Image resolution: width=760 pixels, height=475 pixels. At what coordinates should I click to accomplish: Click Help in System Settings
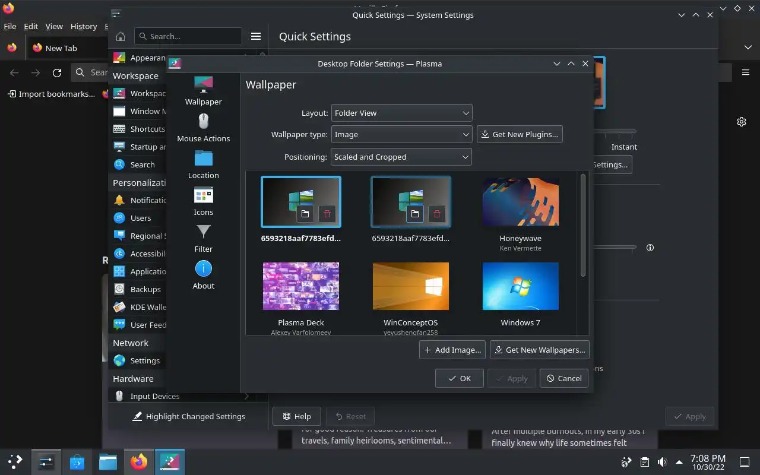[297, 416]
